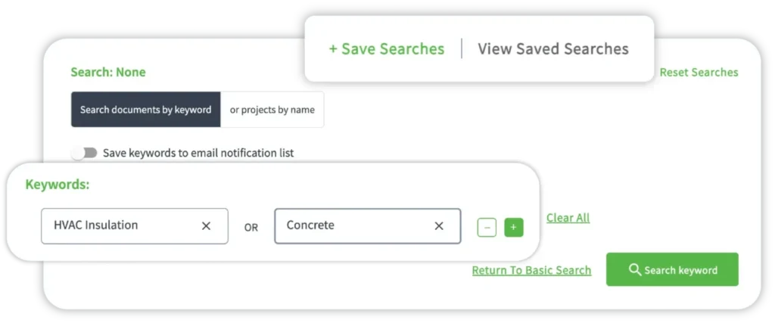Click the Search: None status label
The image size is (775, 323).
click(x=107, y=73)
